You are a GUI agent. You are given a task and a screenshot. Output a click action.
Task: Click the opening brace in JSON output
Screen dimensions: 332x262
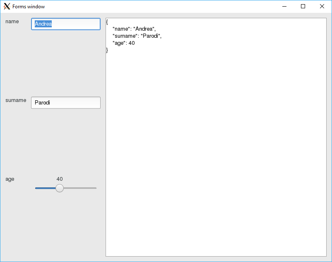point(107,22)
